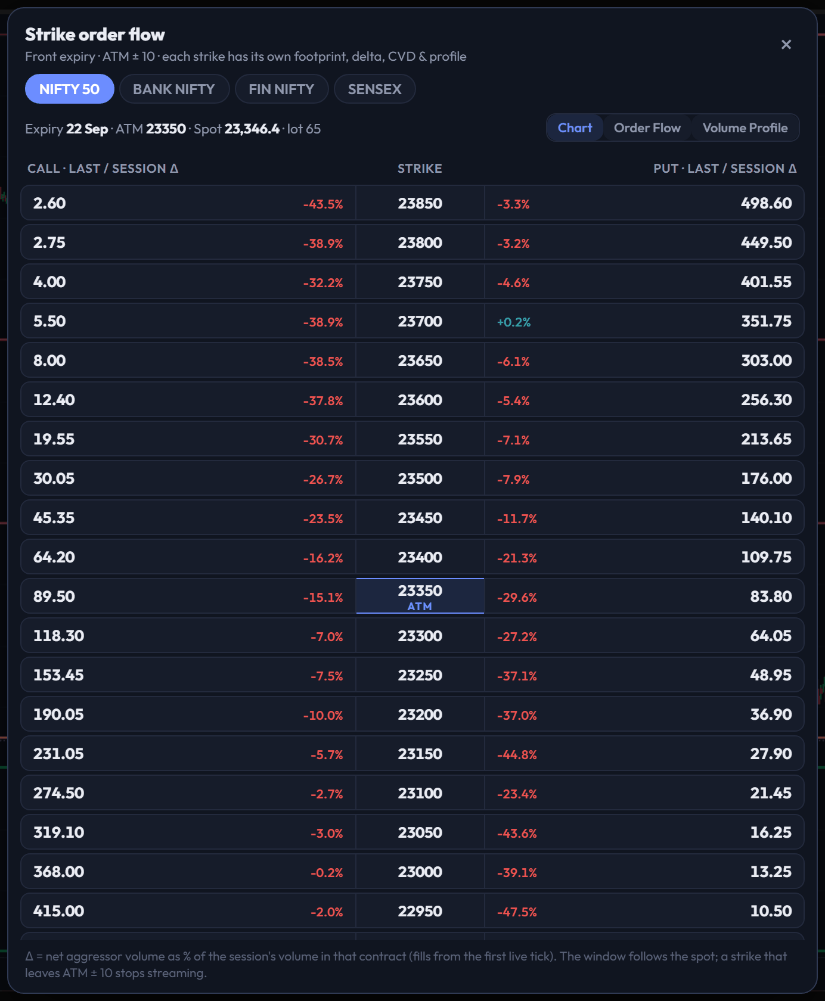Select the Volume Profile view mode

(745, 128)
